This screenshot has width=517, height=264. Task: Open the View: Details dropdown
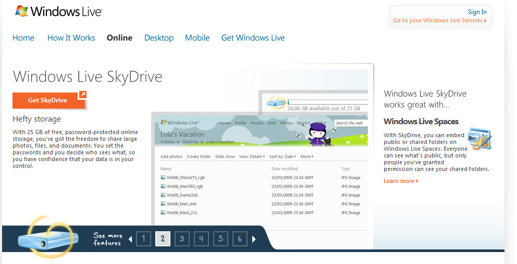point(252,156)
